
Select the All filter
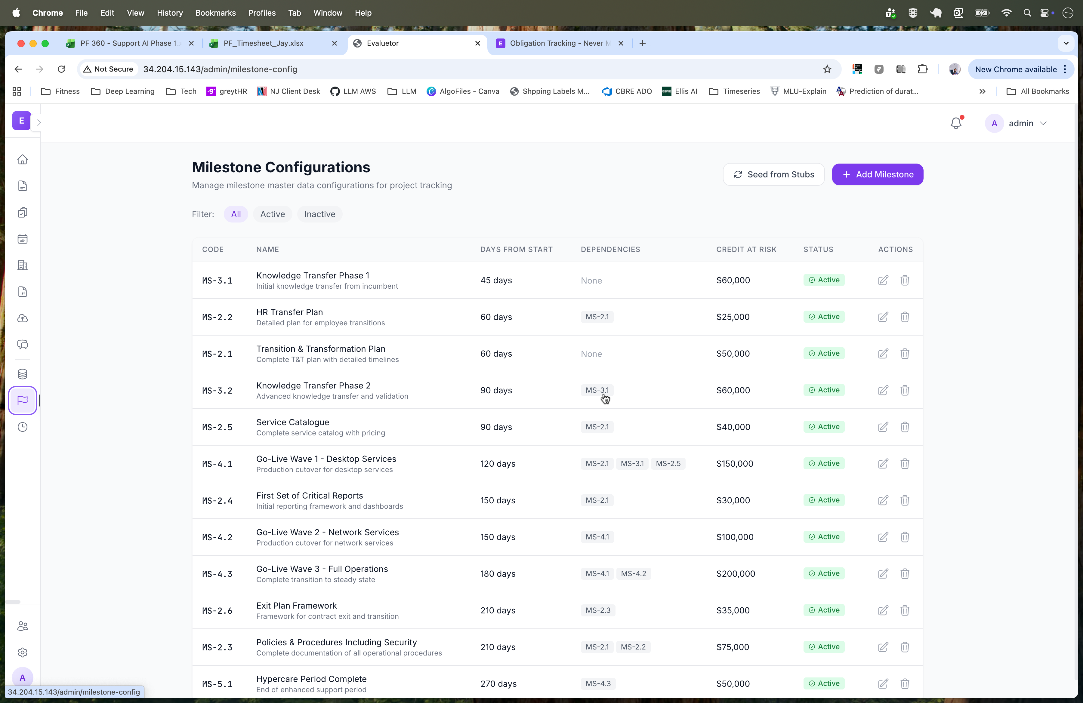[236, 214]
